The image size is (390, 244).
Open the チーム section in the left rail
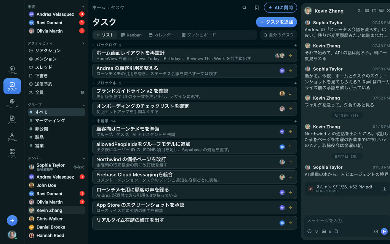12,136
